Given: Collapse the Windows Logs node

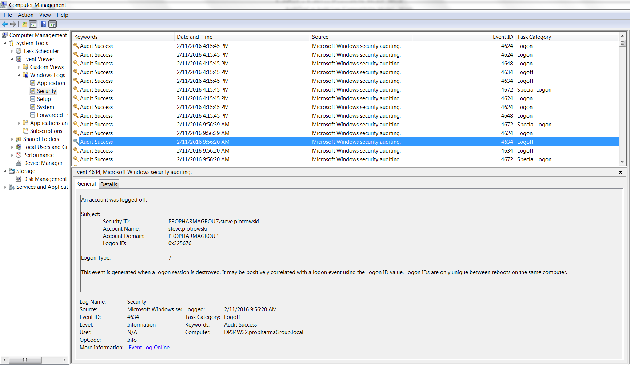Looking at the screenshot, I should click(19, 75).
